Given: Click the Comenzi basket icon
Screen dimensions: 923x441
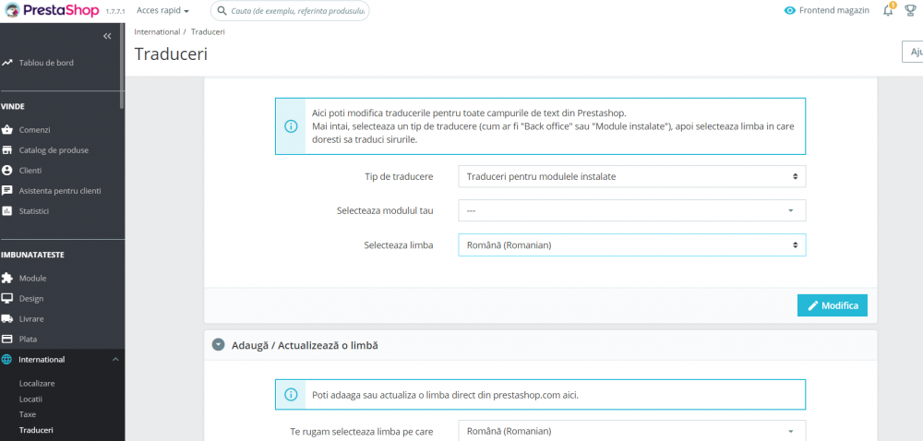Looking at the screenshot, I should [x=7, y=129].
